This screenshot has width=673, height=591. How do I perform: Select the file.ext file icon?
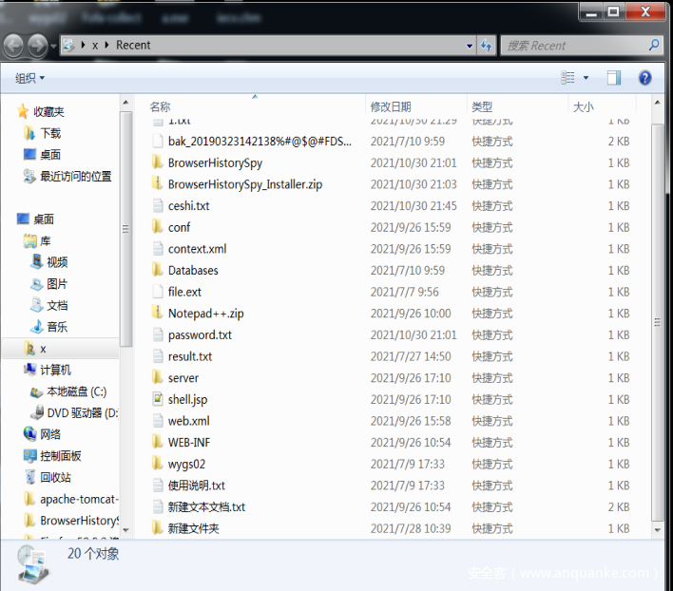tap(158, 292)
